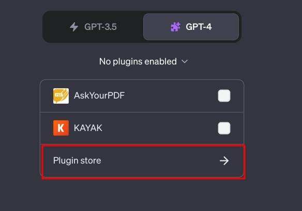
Task: Expand the No plugins enabled dropdown
Action: [143, 61]
